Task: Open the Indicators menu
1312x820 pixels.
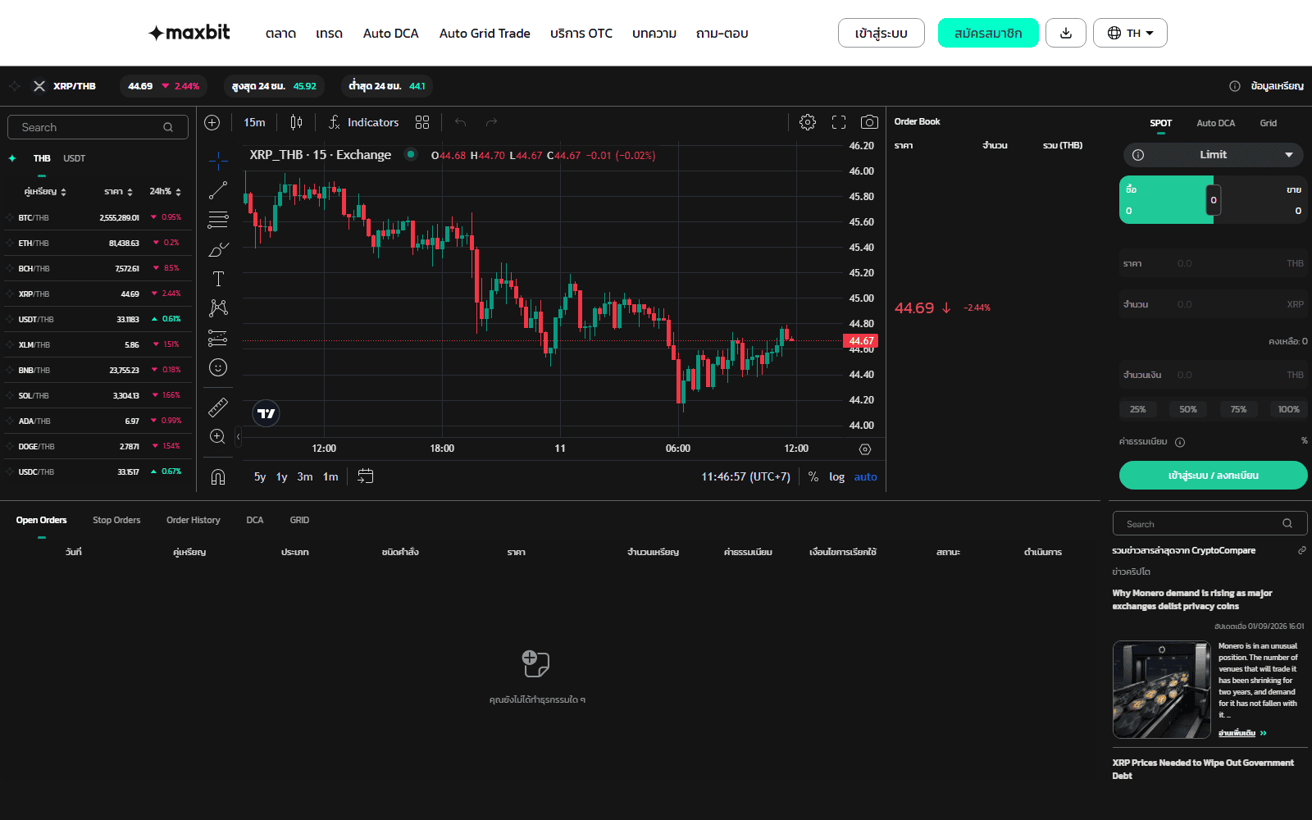Action: [363, 122]
